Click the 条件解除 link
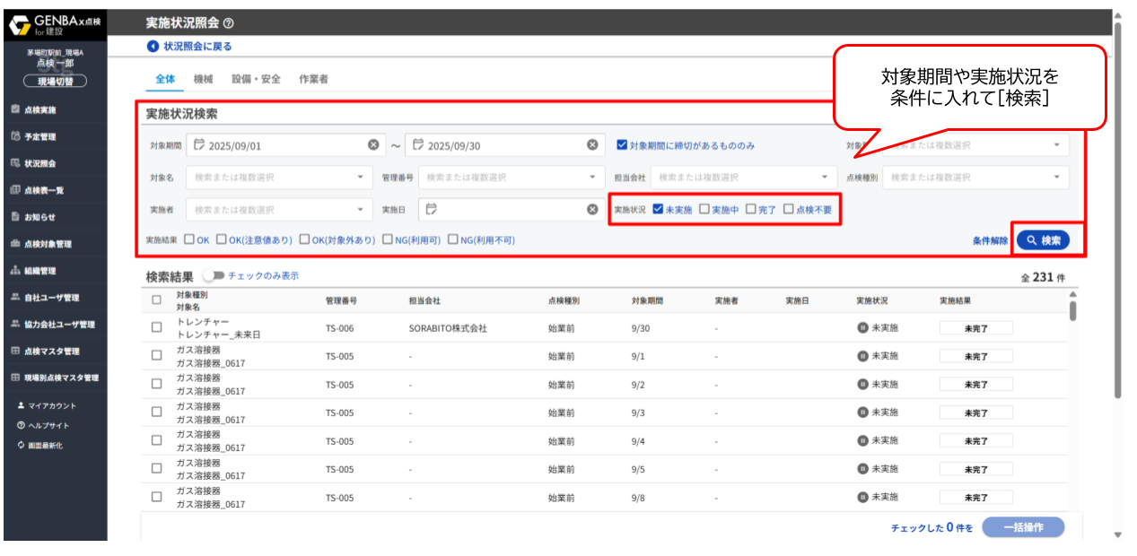 [x=990, y=241]
